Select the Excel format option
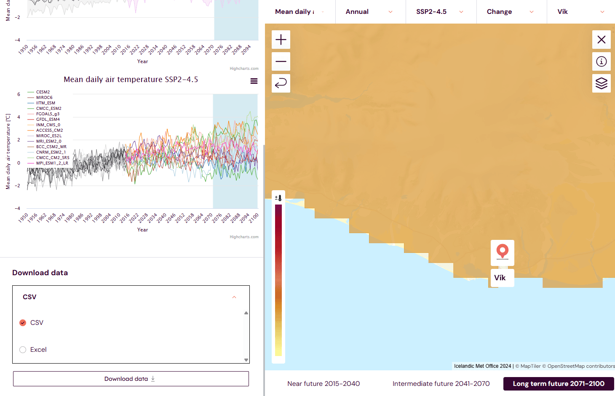 (x=23, y=350)
